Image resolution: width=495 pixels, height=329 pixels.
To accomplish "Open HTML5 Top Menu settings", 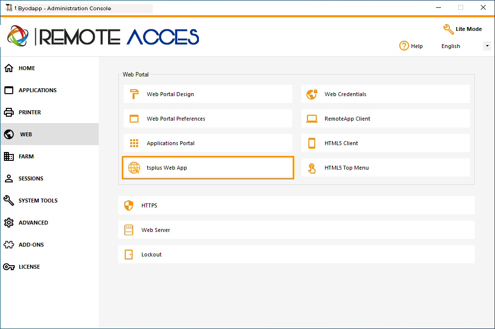I will pos(386,168).
